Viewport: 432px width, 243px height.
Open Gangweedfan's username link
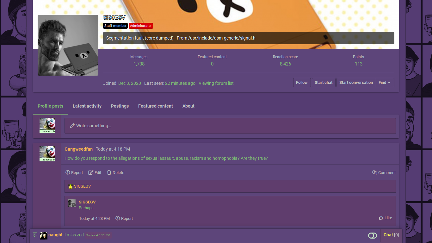tap(78, 149)
